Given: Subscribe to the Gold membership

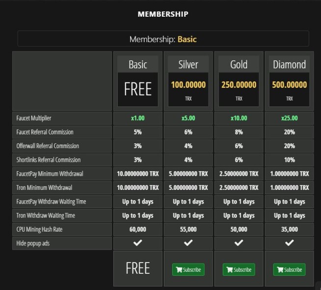Looking at the screenshot, I should 239,269.
